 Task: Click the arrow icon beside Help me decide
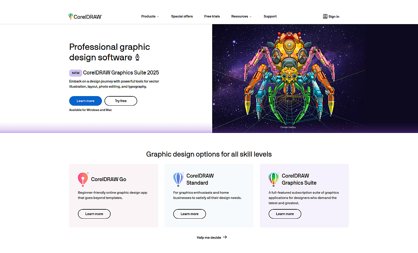(225, 237)
